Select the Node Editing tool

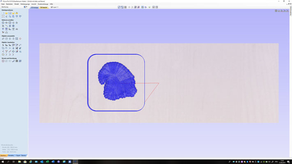pos(6,45)
